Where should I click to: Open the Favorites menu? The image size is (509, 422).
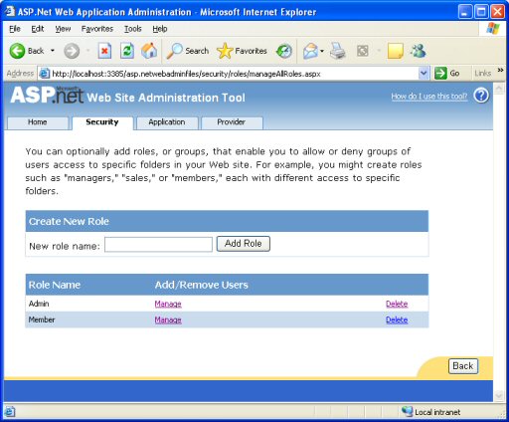[x=97, y=29]
